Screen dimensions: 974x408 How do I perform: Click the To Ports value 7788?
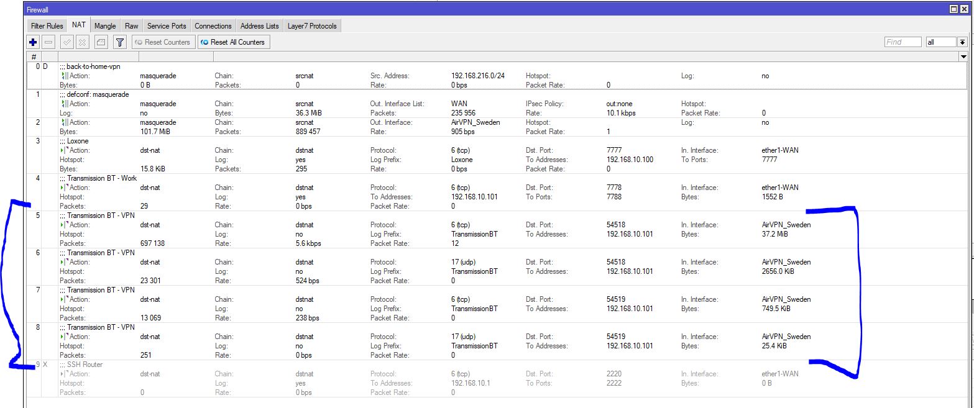pyautogui.click(x=614, y=197)
